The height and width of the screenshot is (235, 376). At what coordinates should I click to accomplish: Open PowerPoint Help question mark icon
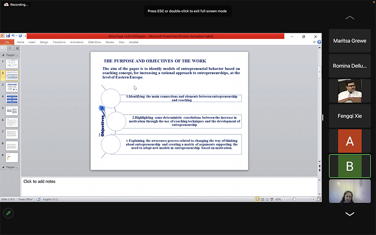click(319, 42)
